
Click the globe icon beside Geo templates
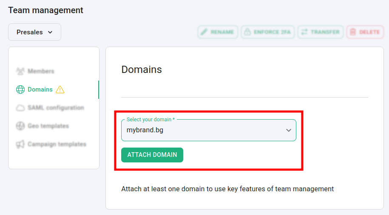[20, 126]
